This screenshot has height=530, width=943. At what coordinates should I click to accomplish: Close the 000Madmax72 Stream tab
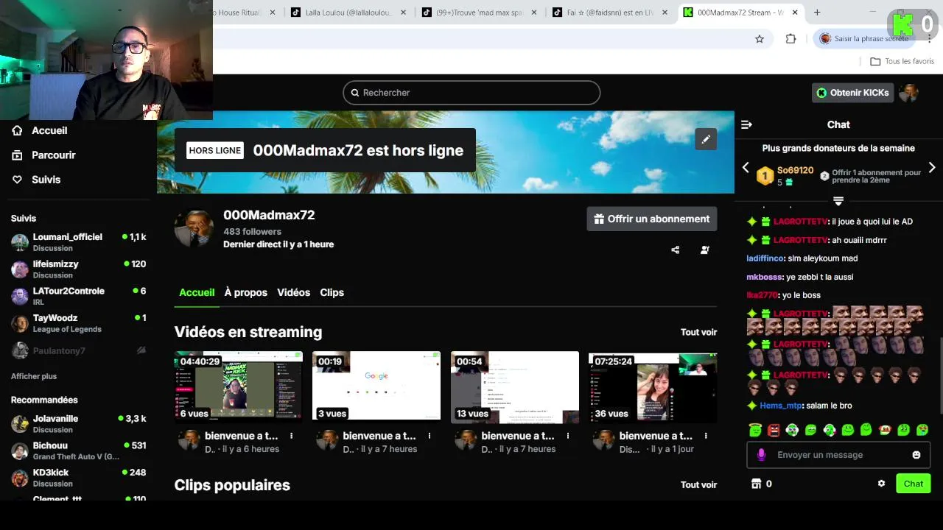(x=796, y=13)
